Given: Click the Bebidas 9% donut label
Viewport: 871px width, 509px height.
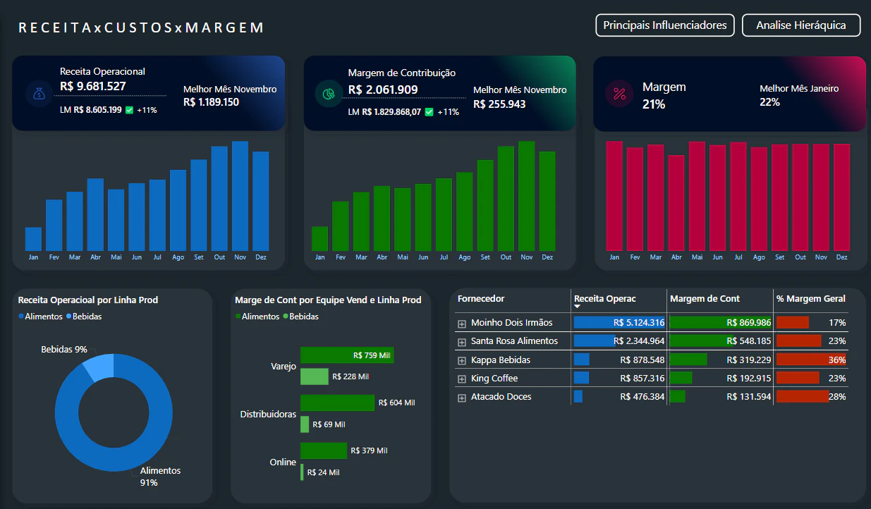Looking at the screenshot, I should (x=64, y=350).
